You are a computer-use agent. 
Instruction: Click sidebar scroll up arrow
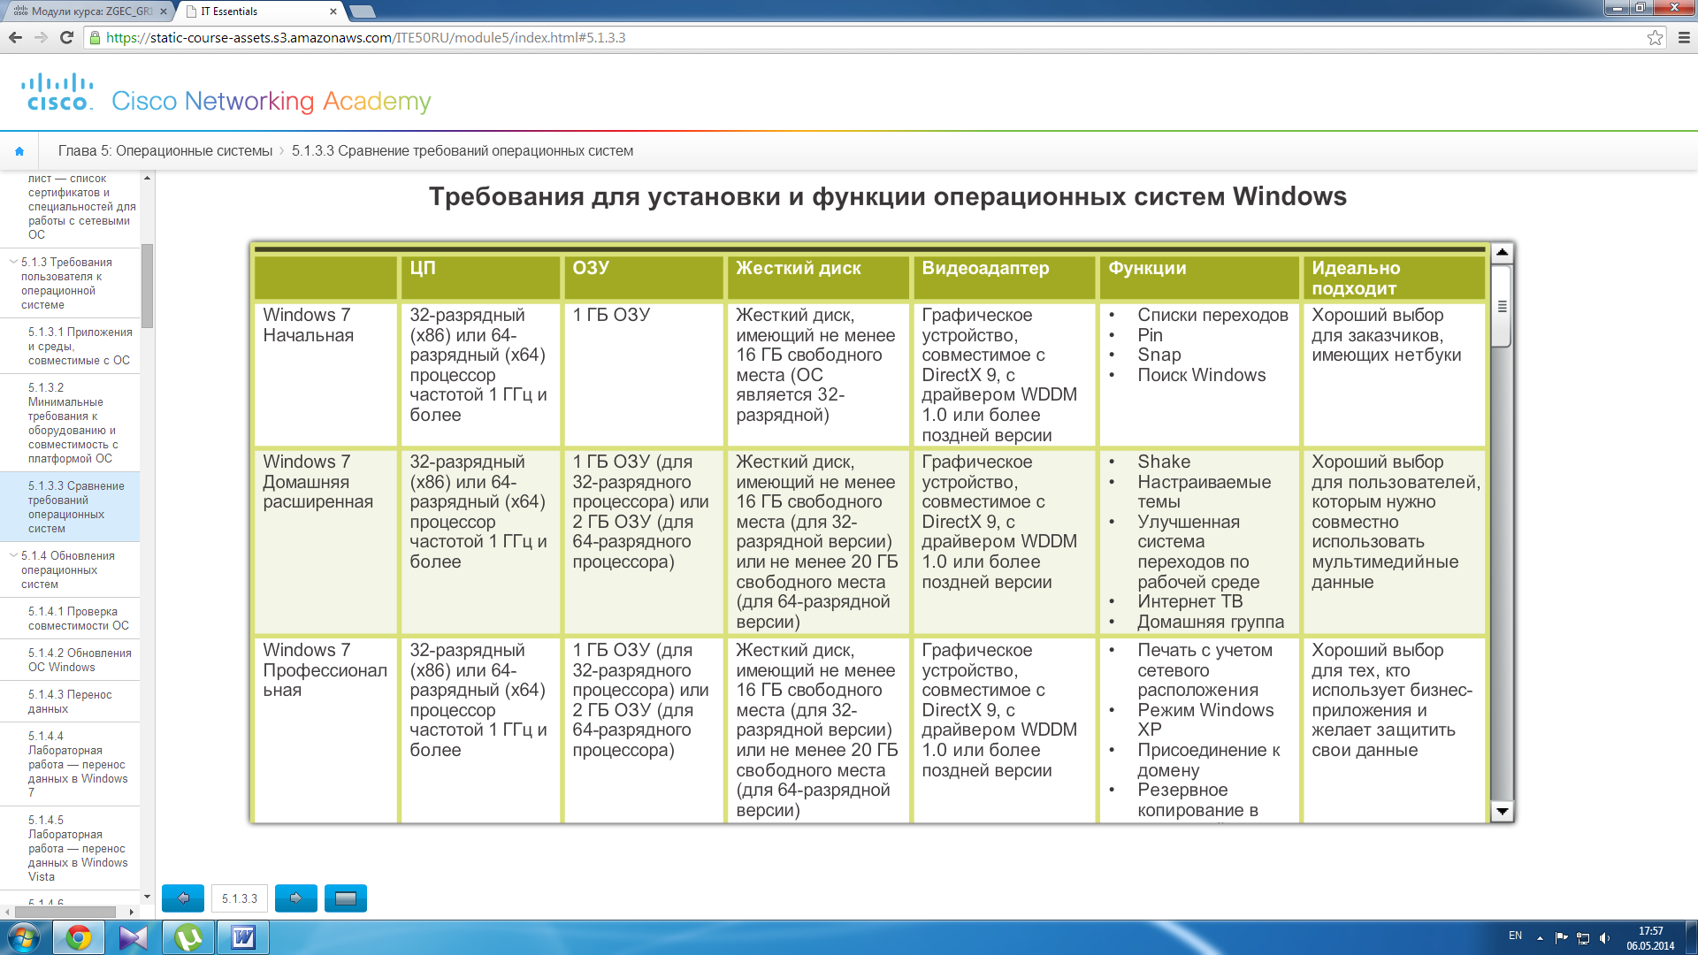tap(148, 179)
